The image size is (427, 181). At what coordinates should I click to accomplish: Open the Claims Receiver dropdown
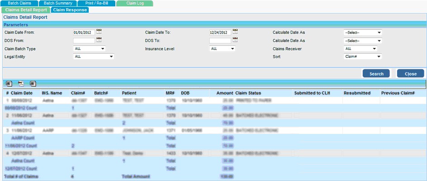[361, 49]
